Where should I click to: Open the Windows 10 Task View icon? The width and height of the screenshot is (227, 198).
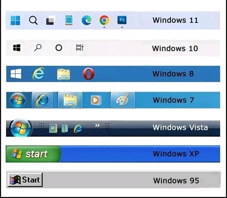pos(80,48)
